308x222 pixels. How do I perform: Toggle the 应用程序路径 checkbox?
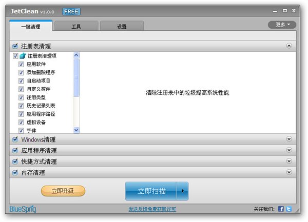(x=21, y=114)
